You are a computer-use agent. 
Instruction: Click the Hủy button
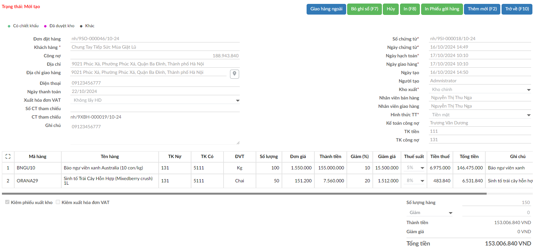391,9
